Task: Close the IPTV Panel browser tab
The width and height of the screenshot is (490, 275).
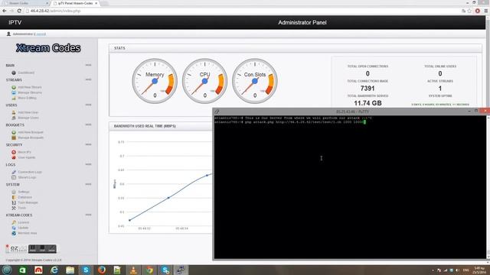Action: (96, 3)
